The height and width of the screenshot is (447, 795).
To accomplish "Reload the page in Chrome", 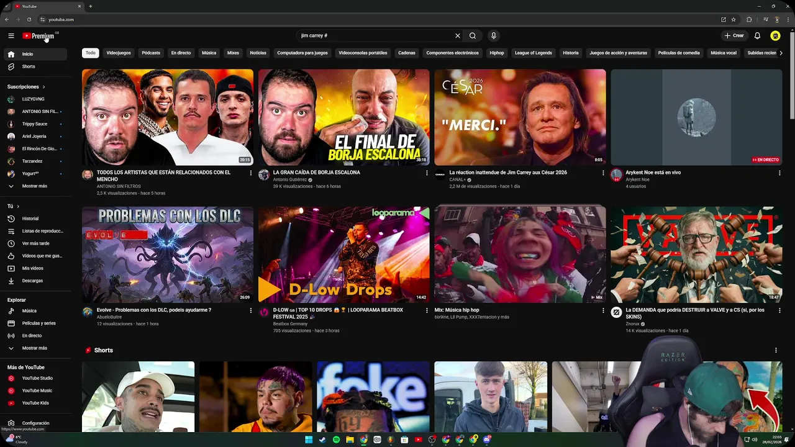I will pos(29,19).
